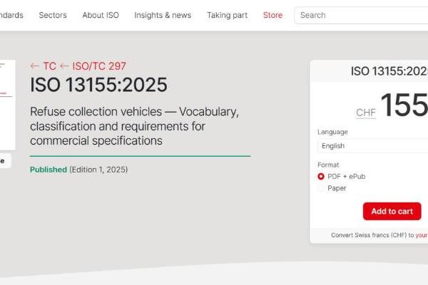Screen dimensions: 428x285
Task: Select the PDF + ePub format
Action: click(321, 176)
